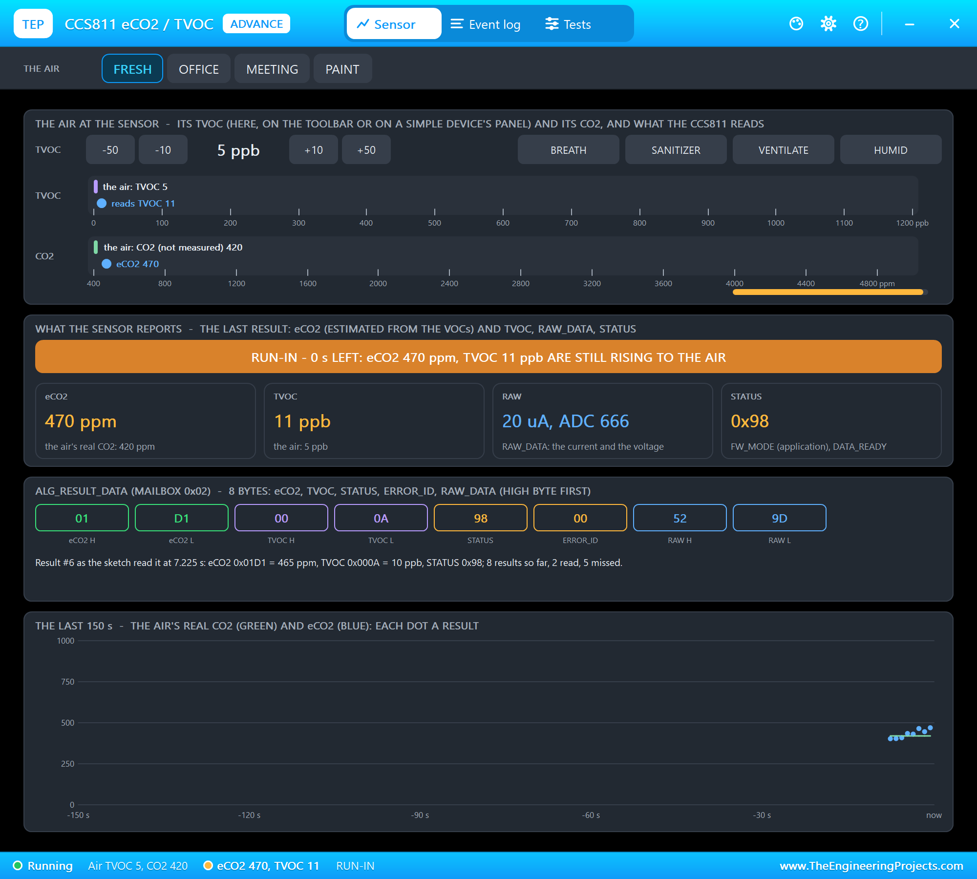Click 'Air TVOC 5, CO2 420' status text
Screen dimensions: 977x879
[138, 866]
